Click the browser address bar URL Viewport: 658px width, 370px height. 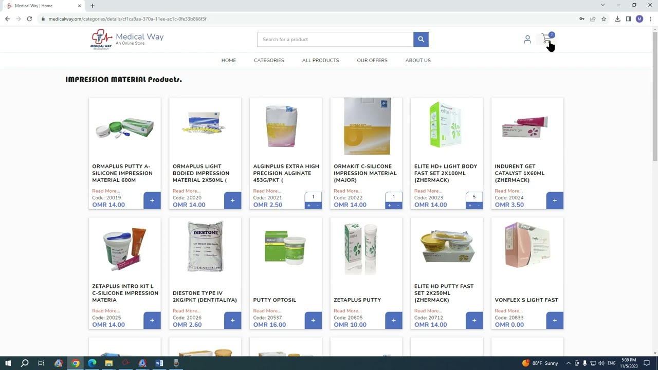(127, 19)
